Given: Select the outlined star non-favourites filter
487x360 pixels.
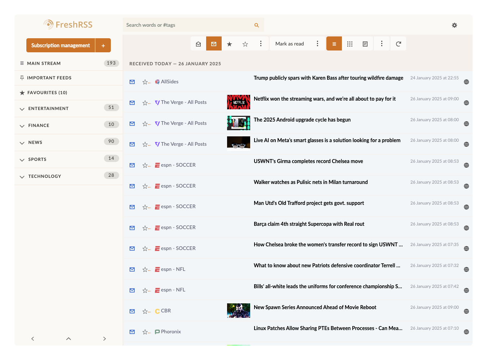Looking at the screenshot, I should [245, 43].
